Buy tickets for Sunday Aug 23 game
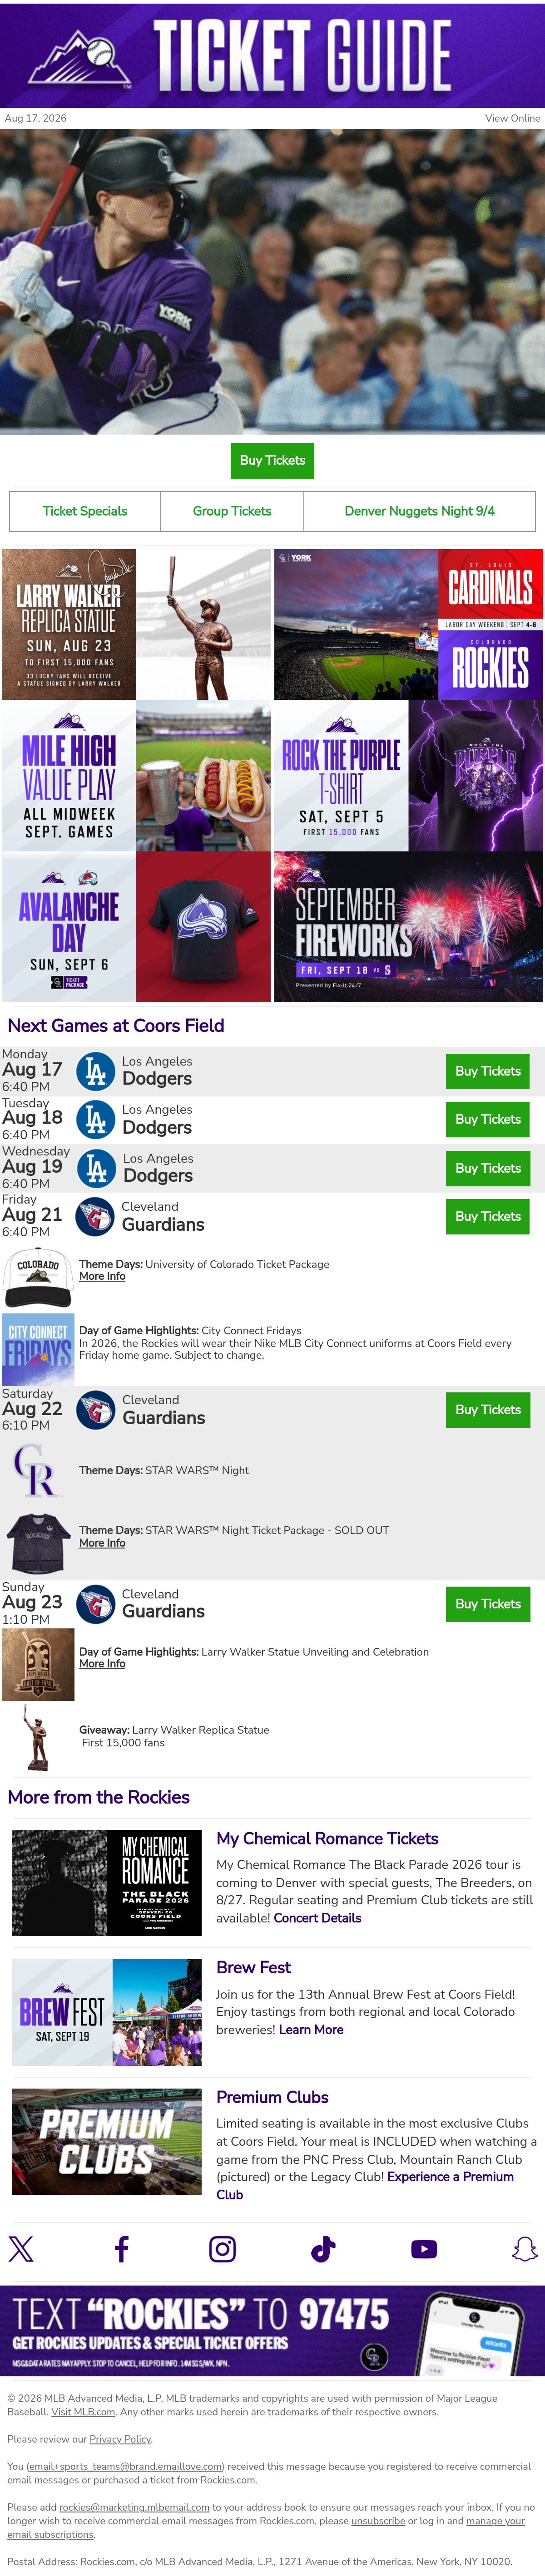Screen dimensions: 545x2576 [x=487, y=1604]
